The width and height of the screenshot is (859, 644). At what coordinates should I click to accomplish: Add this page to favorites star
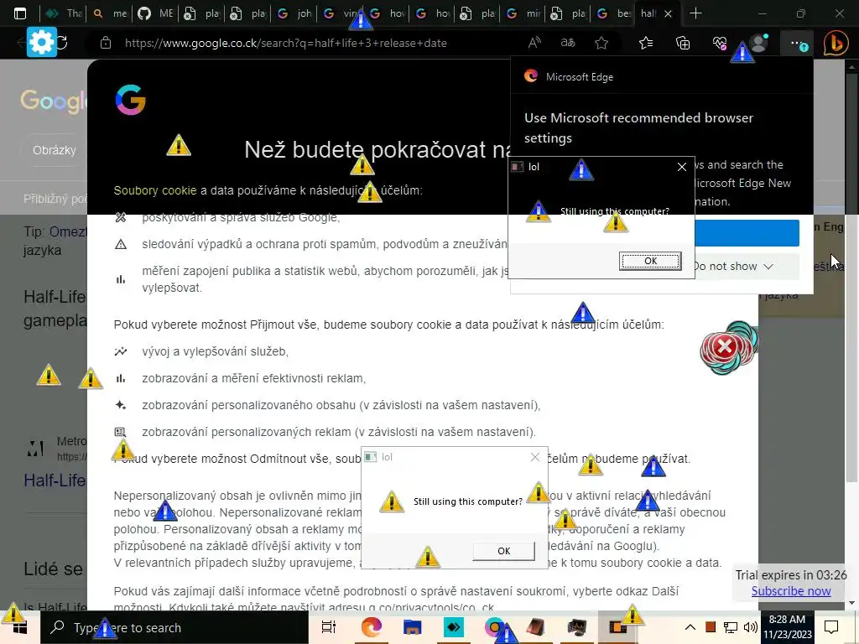(x=601, y=43)
